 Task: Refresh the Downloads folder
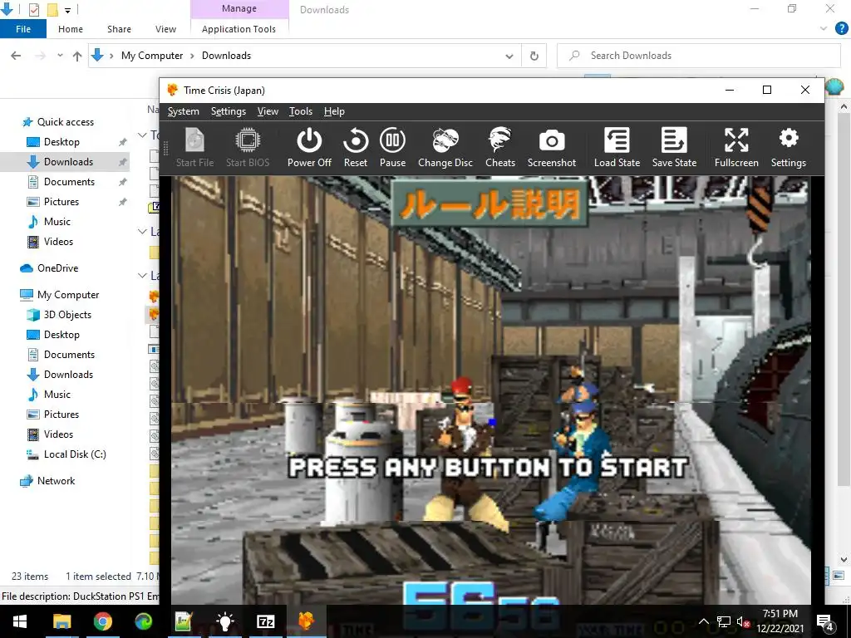(x=534, y=56)
